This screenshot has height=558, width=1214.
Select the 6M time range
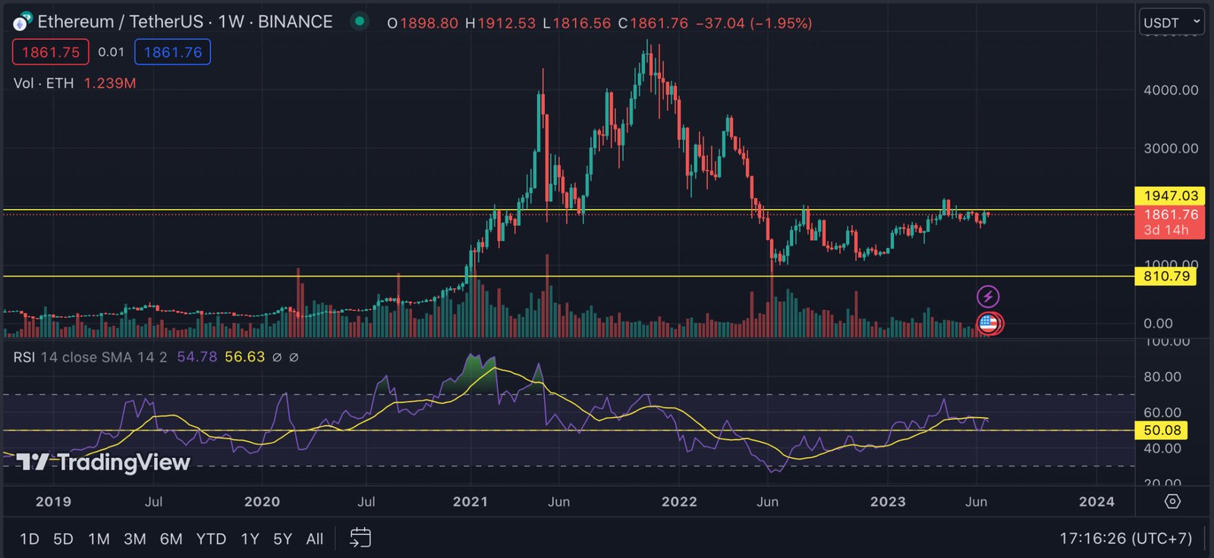pos(171,539)
